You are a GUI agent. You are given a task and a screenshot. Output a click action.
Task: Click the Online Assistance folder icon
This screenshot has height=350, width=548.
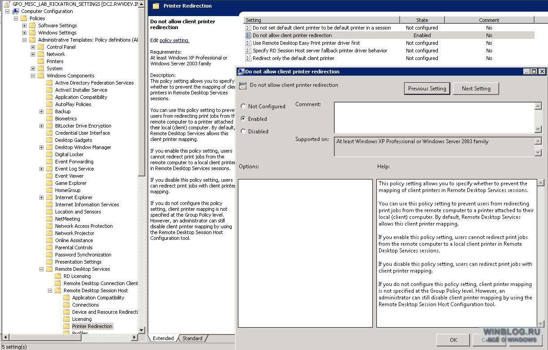pyautogui.click(x=49, y=240)
